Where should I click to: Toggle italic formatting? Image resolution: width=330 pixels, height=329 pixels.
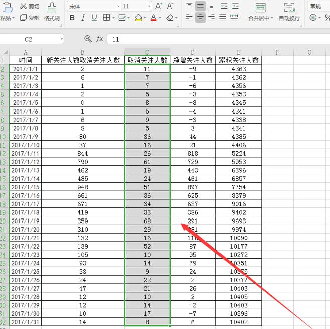tap(83, 18)
